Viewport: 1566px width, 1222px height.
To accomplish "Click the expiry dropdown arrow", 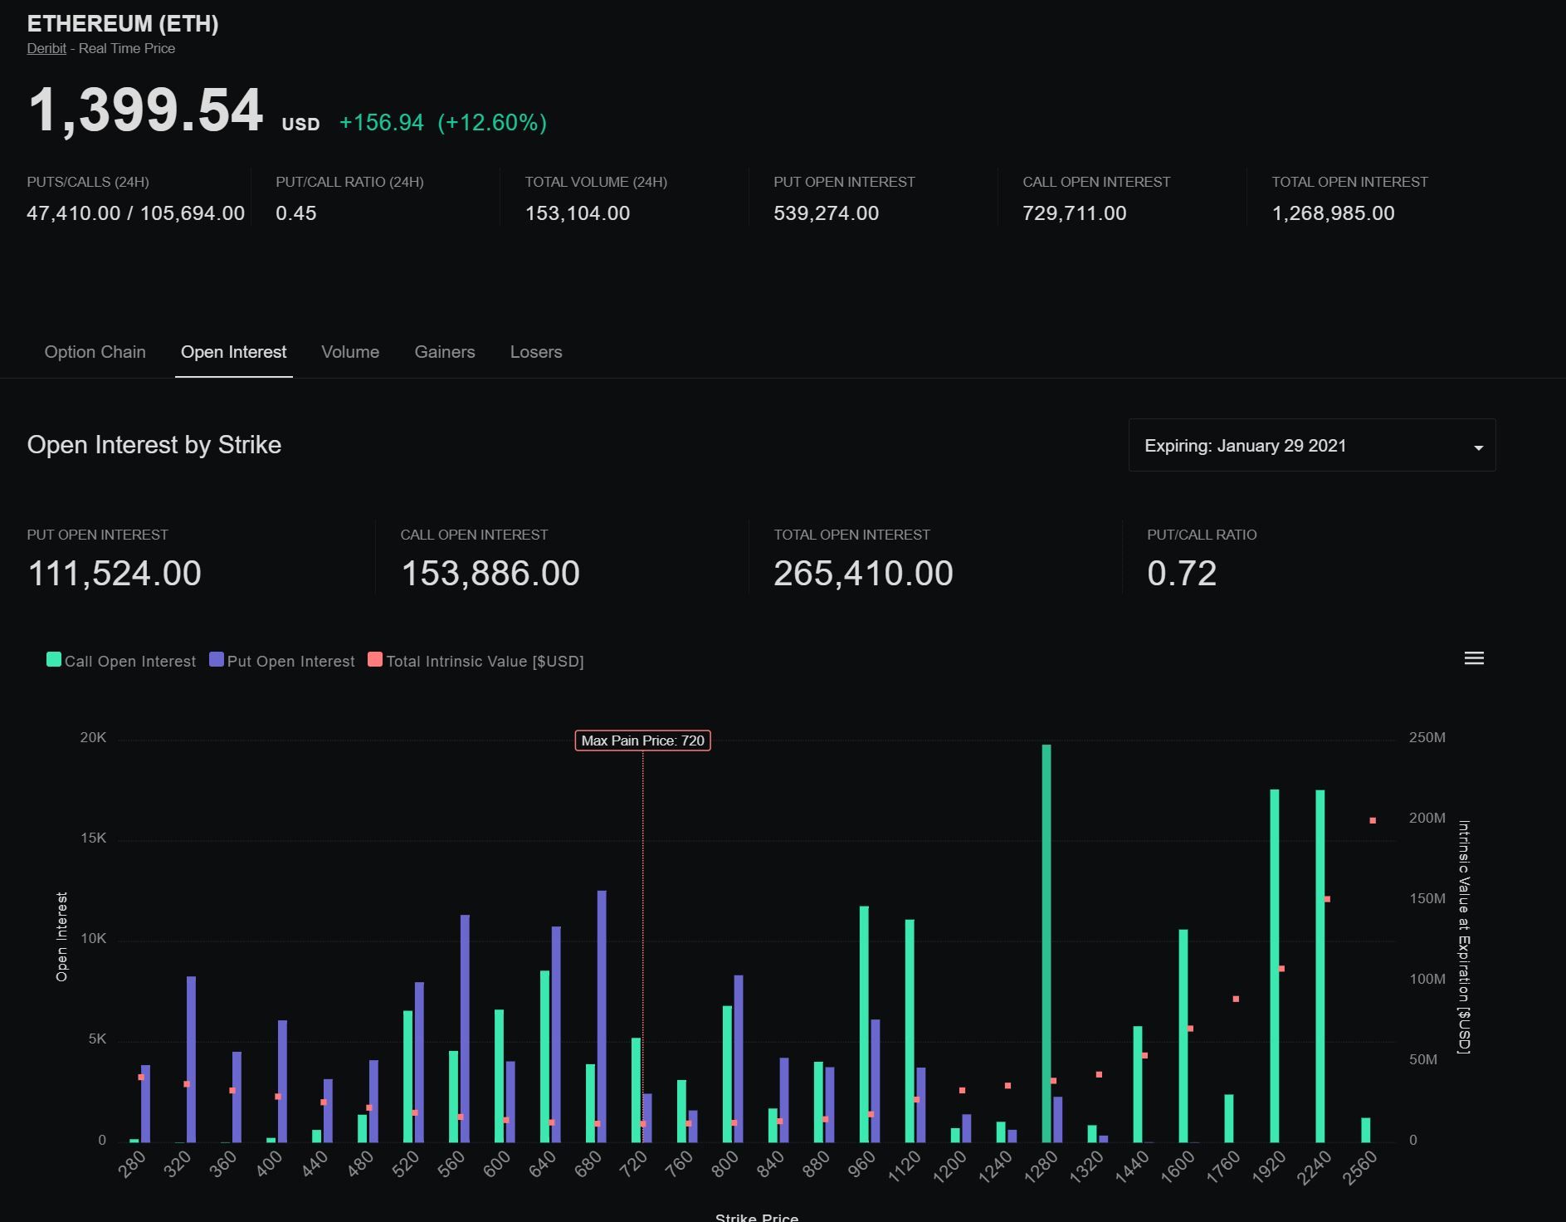I will click(x=1478, y=447).
